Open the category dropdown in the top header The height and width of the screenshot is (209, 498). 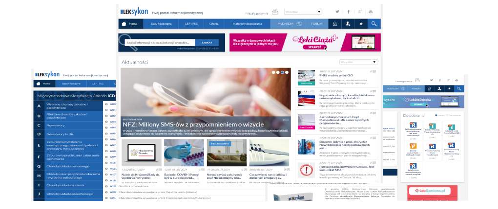303,11
